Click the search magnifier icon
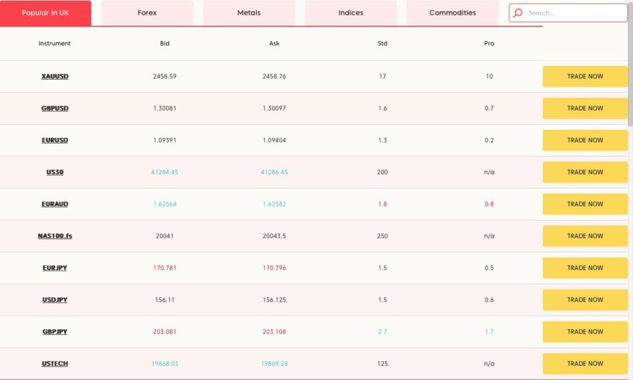Viewport: 633px width, 380px height. point(517,12)
